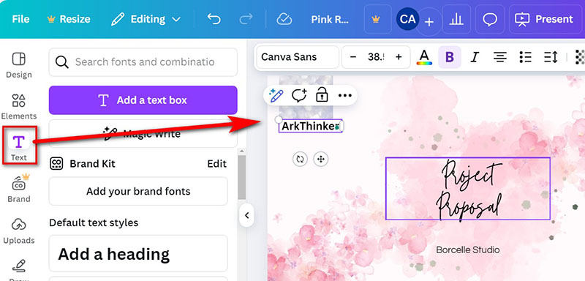585x281 pixels.
Task: Open the Uploads sidebar tab
Action: (x=19, y=231)
